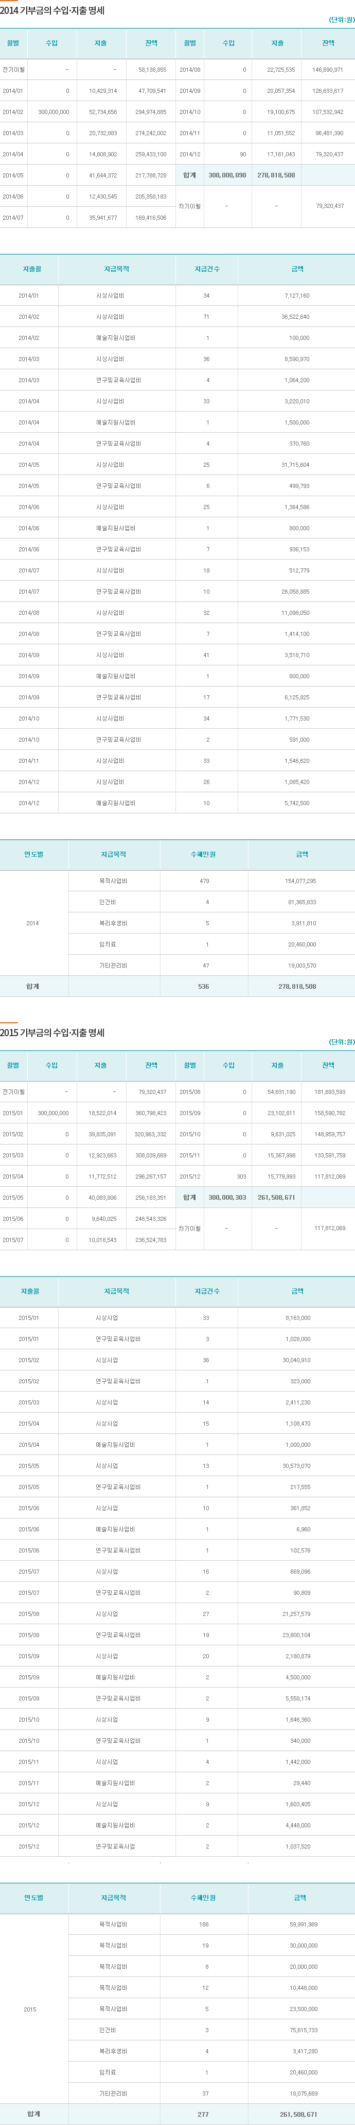355x2125 pixels.
Task: Click the 2015/07 balance 236,524,783
Action: 151,1240
